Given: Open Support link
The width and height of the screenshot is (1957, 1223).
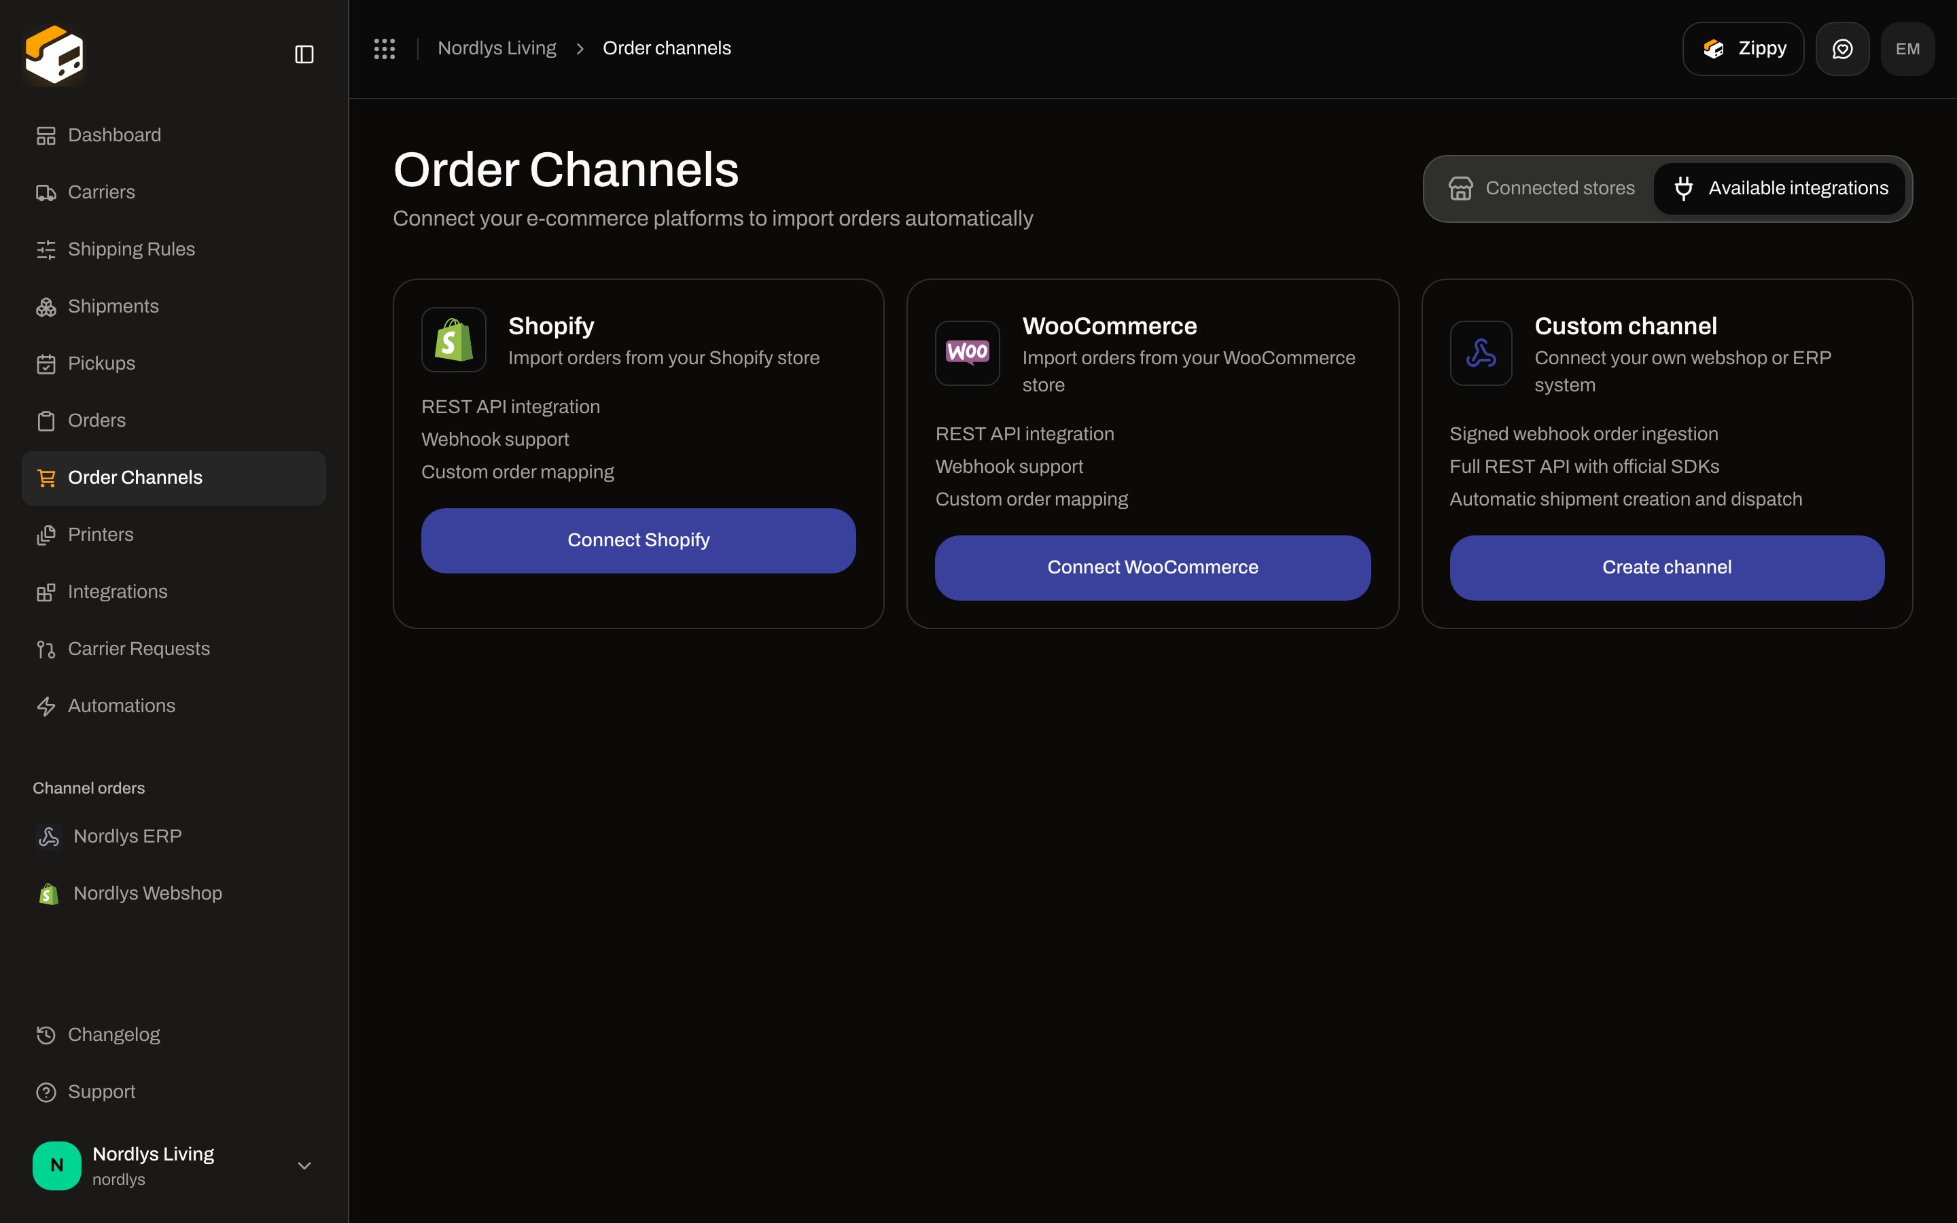Looking at the screenshot, I should 174,1091.
